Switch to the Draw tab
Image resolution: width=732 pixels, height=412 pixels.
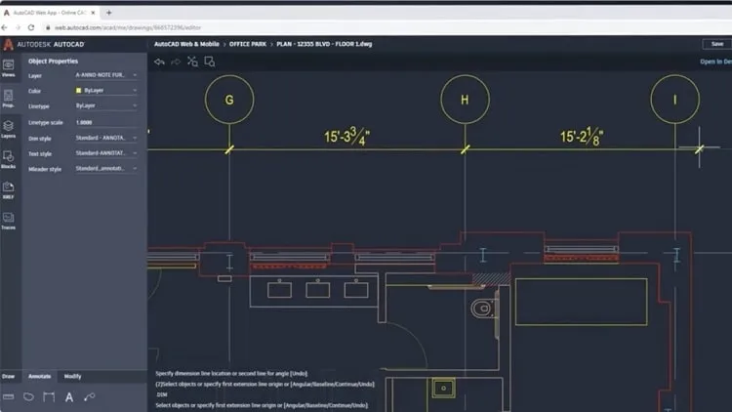pyautogui.click(x=9, y=376)
